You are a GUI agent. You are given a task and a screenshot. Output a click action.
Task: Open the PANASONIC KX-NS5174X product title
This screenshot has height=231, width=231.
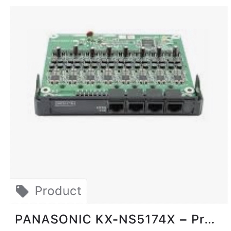point(114,219)
